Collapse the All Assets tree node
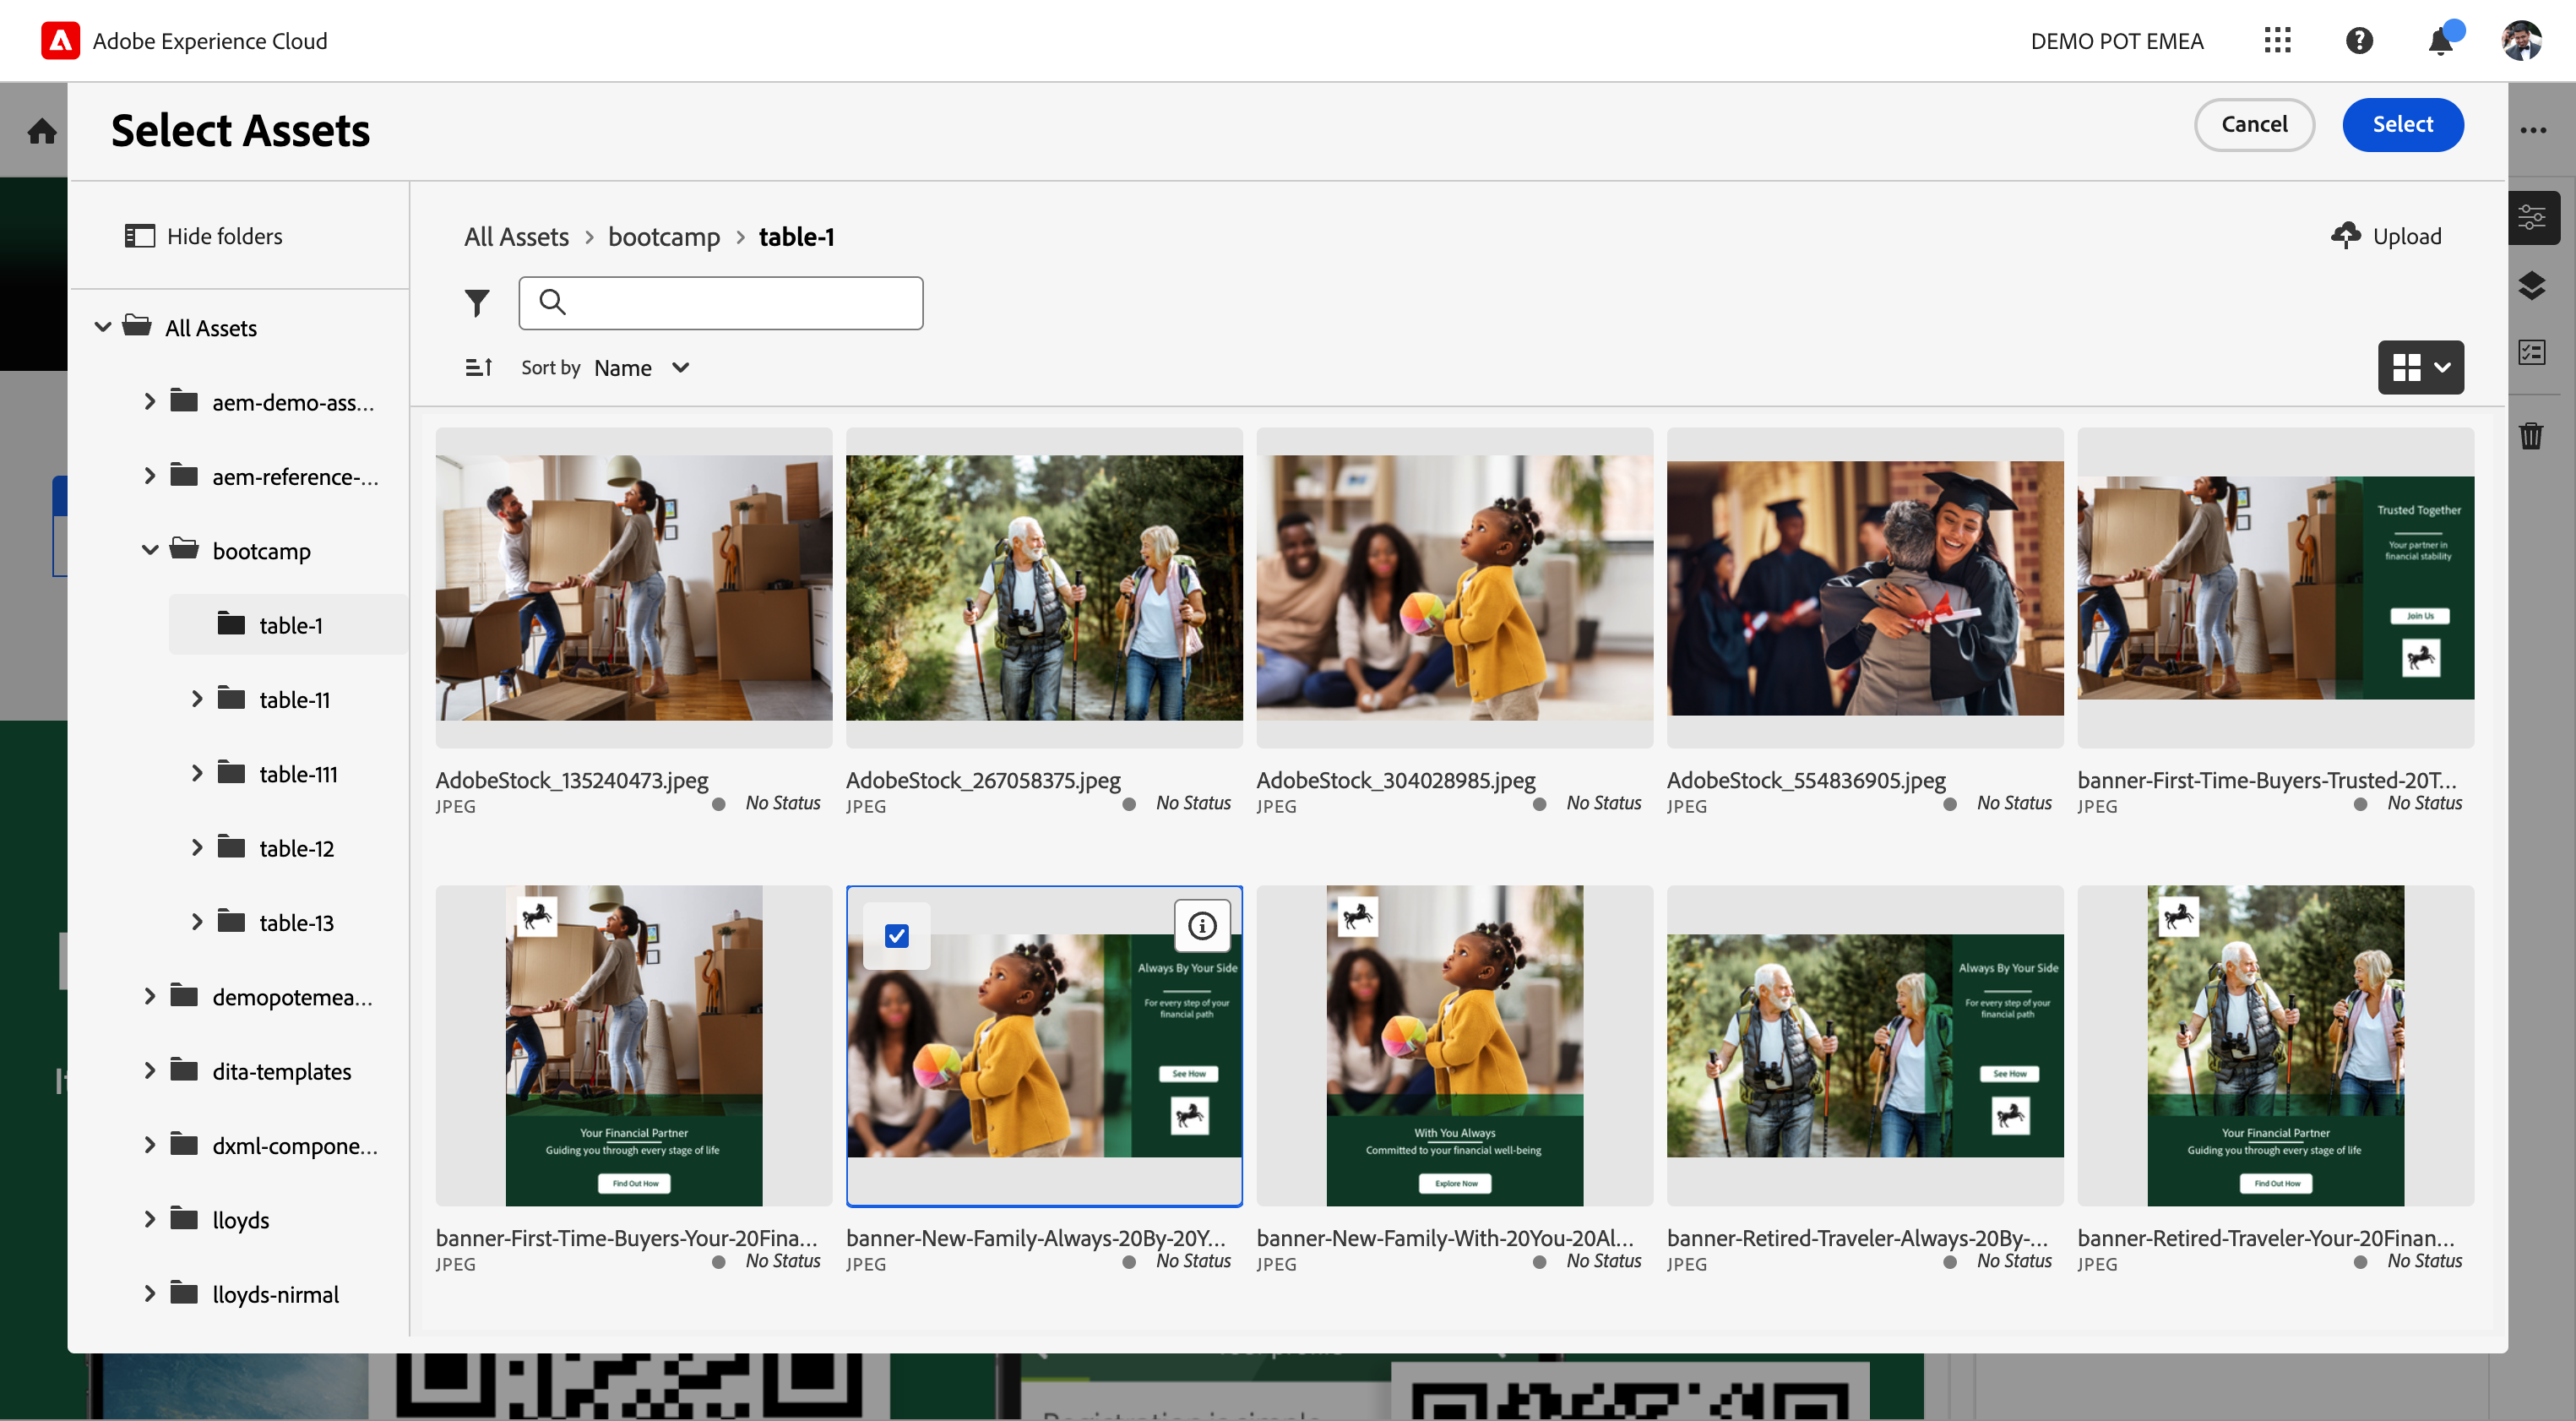 [103, 327]
